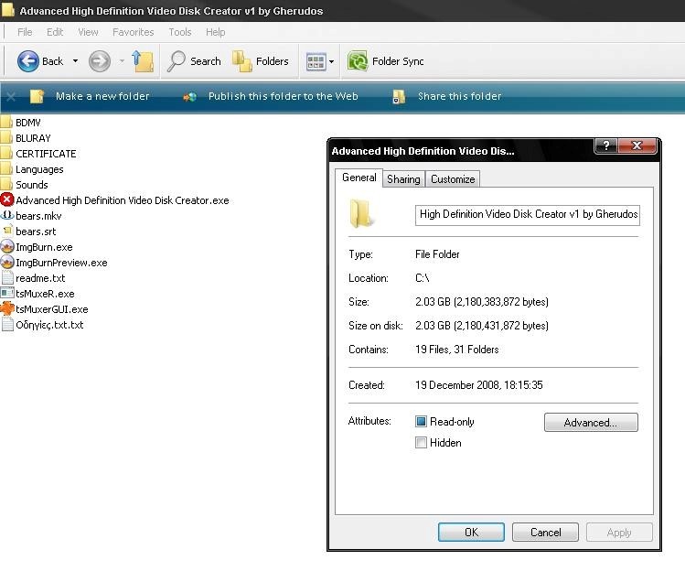The width and height of the screenshot is (685, 571).
Task: Click the Share this folder icon
Action: click(x=399, y=97)
